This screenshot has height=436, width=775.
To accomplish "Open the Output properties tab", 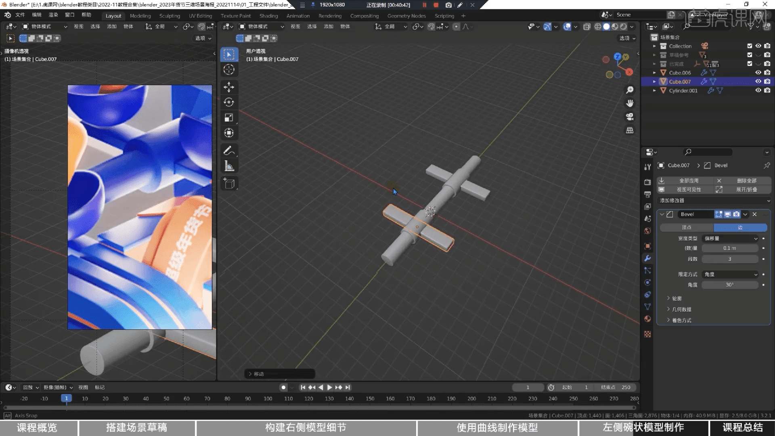I will (647, 194).
